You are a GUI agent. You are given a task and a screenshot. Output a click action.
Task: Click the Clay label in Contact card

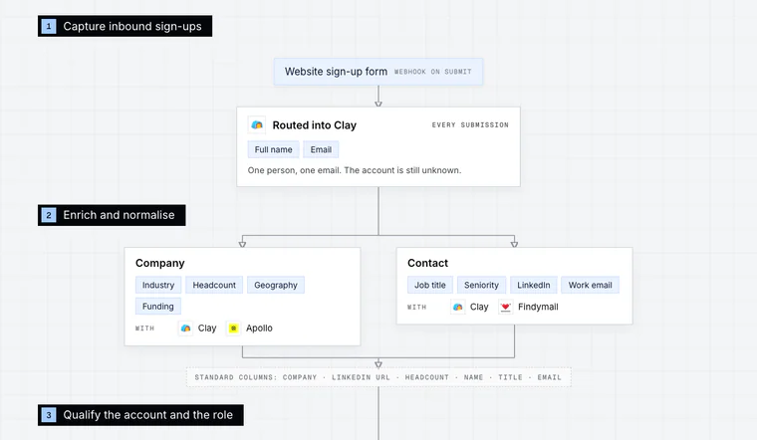479,307
